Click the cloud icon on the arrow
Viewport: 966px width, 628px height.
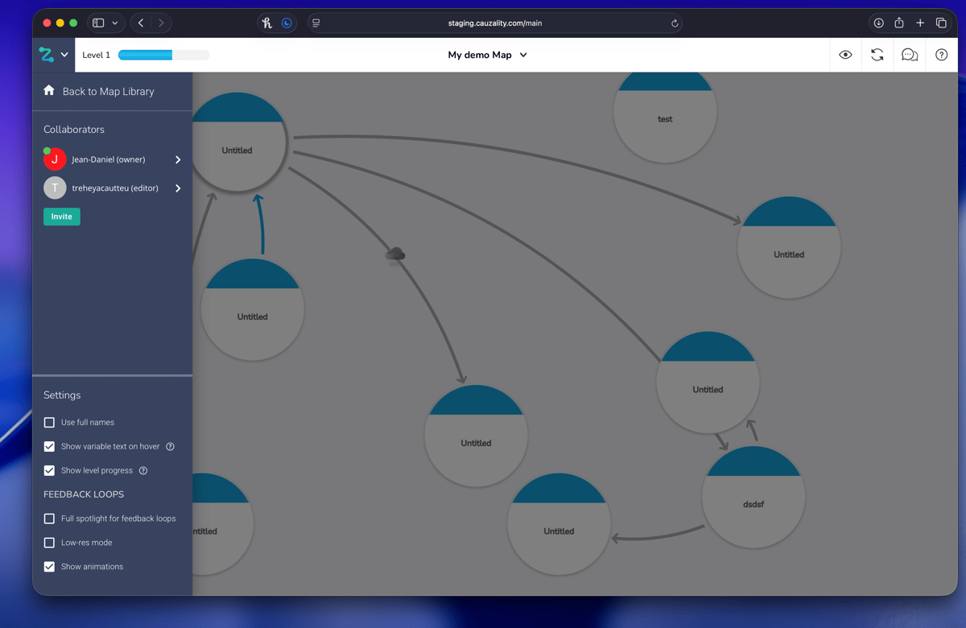click(x=394, y=254)
